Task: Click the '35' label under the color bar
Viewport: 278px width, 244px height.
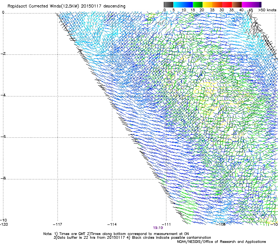Action: [x=231, y=10]
